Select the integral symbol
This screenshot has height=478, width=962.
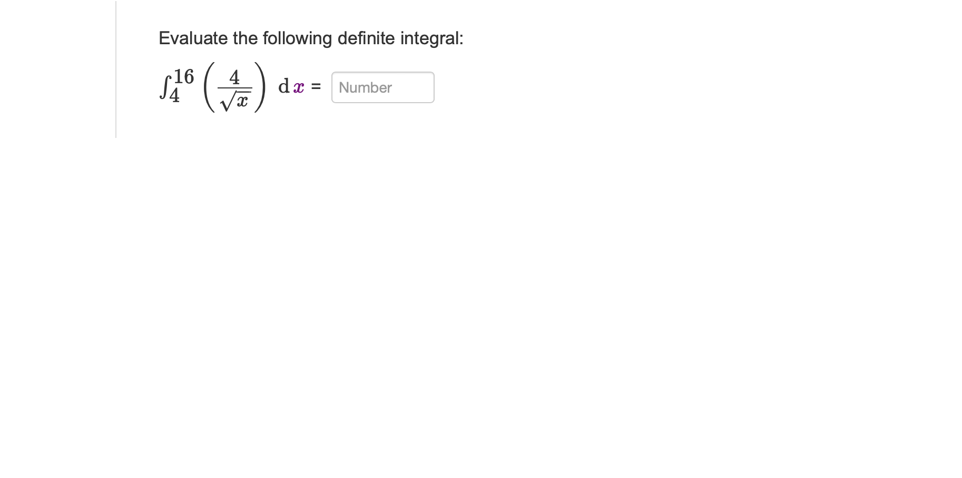(165, 87)
